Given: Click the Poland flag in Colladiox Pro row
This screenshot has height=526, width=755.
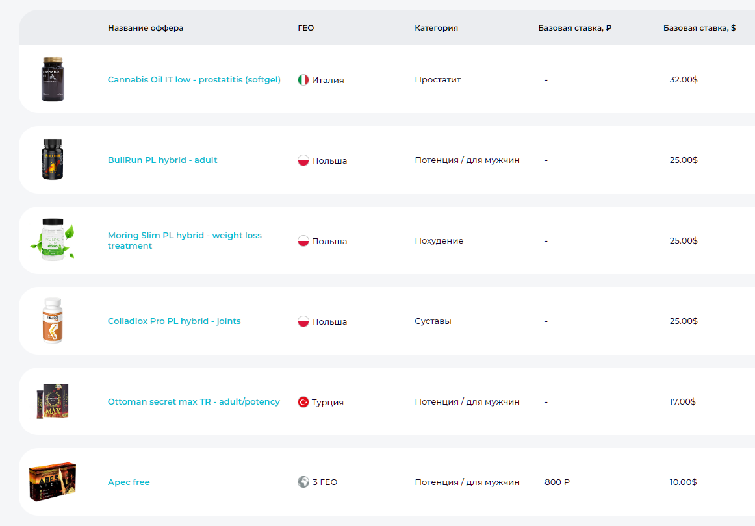Looking at the screenshot, I should pyautogui.click(x=303, y=321).
